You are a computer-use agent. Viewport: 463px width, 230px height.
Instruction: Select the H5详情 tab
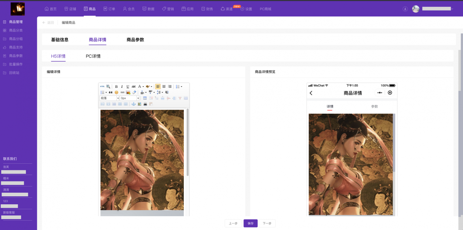[x=58, y=56]
